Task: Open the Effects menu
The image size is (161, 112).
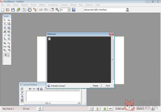Action: (42, 5)
